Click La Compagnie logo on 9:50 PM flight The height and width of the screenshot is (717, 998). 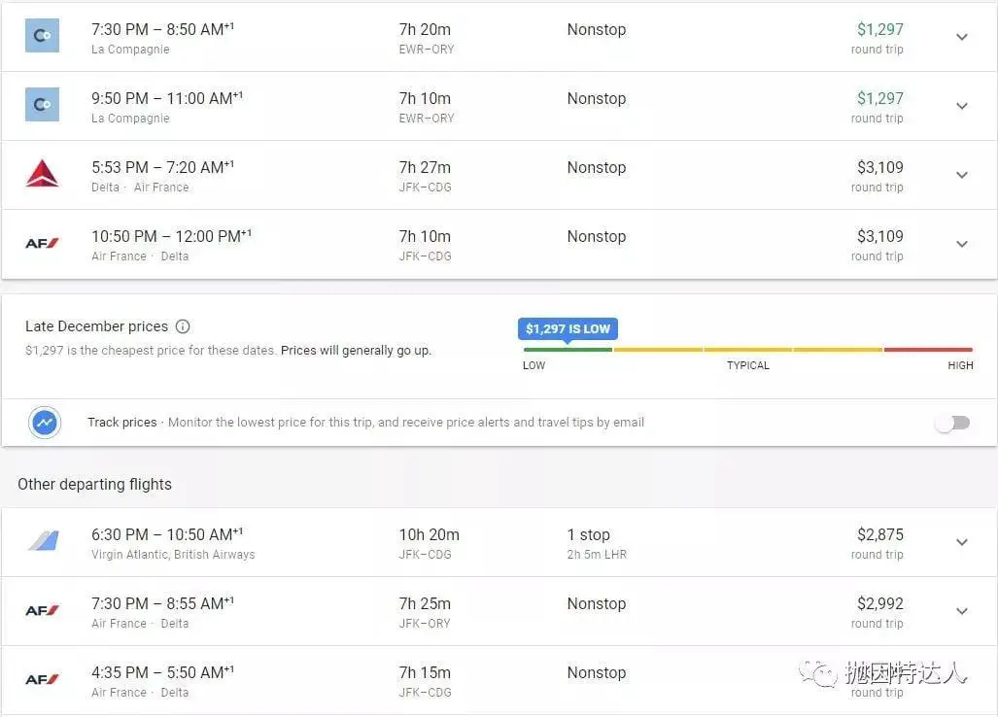pos(42,105)
